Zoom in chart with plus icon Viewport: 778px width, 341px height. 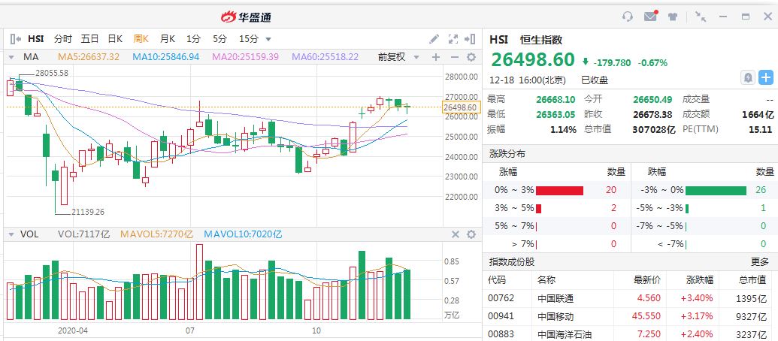(x=436, y=57)
